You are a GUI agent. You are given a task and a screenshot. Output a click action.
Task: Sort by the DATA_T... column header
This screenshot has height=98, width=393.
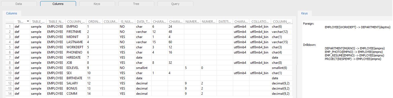(x=143, y=21)
